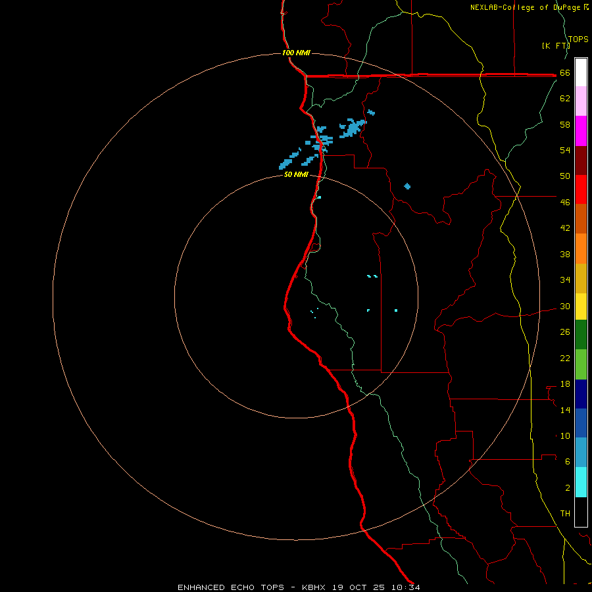Select the magenta legend color segment

pos(581,131)
